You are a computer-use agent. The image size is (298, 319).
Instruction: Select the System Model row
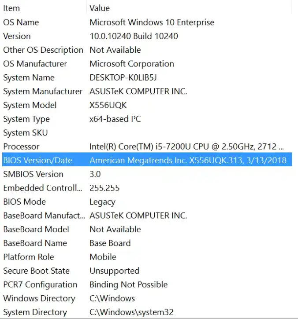pyautogui.click(x=30, y=105)
